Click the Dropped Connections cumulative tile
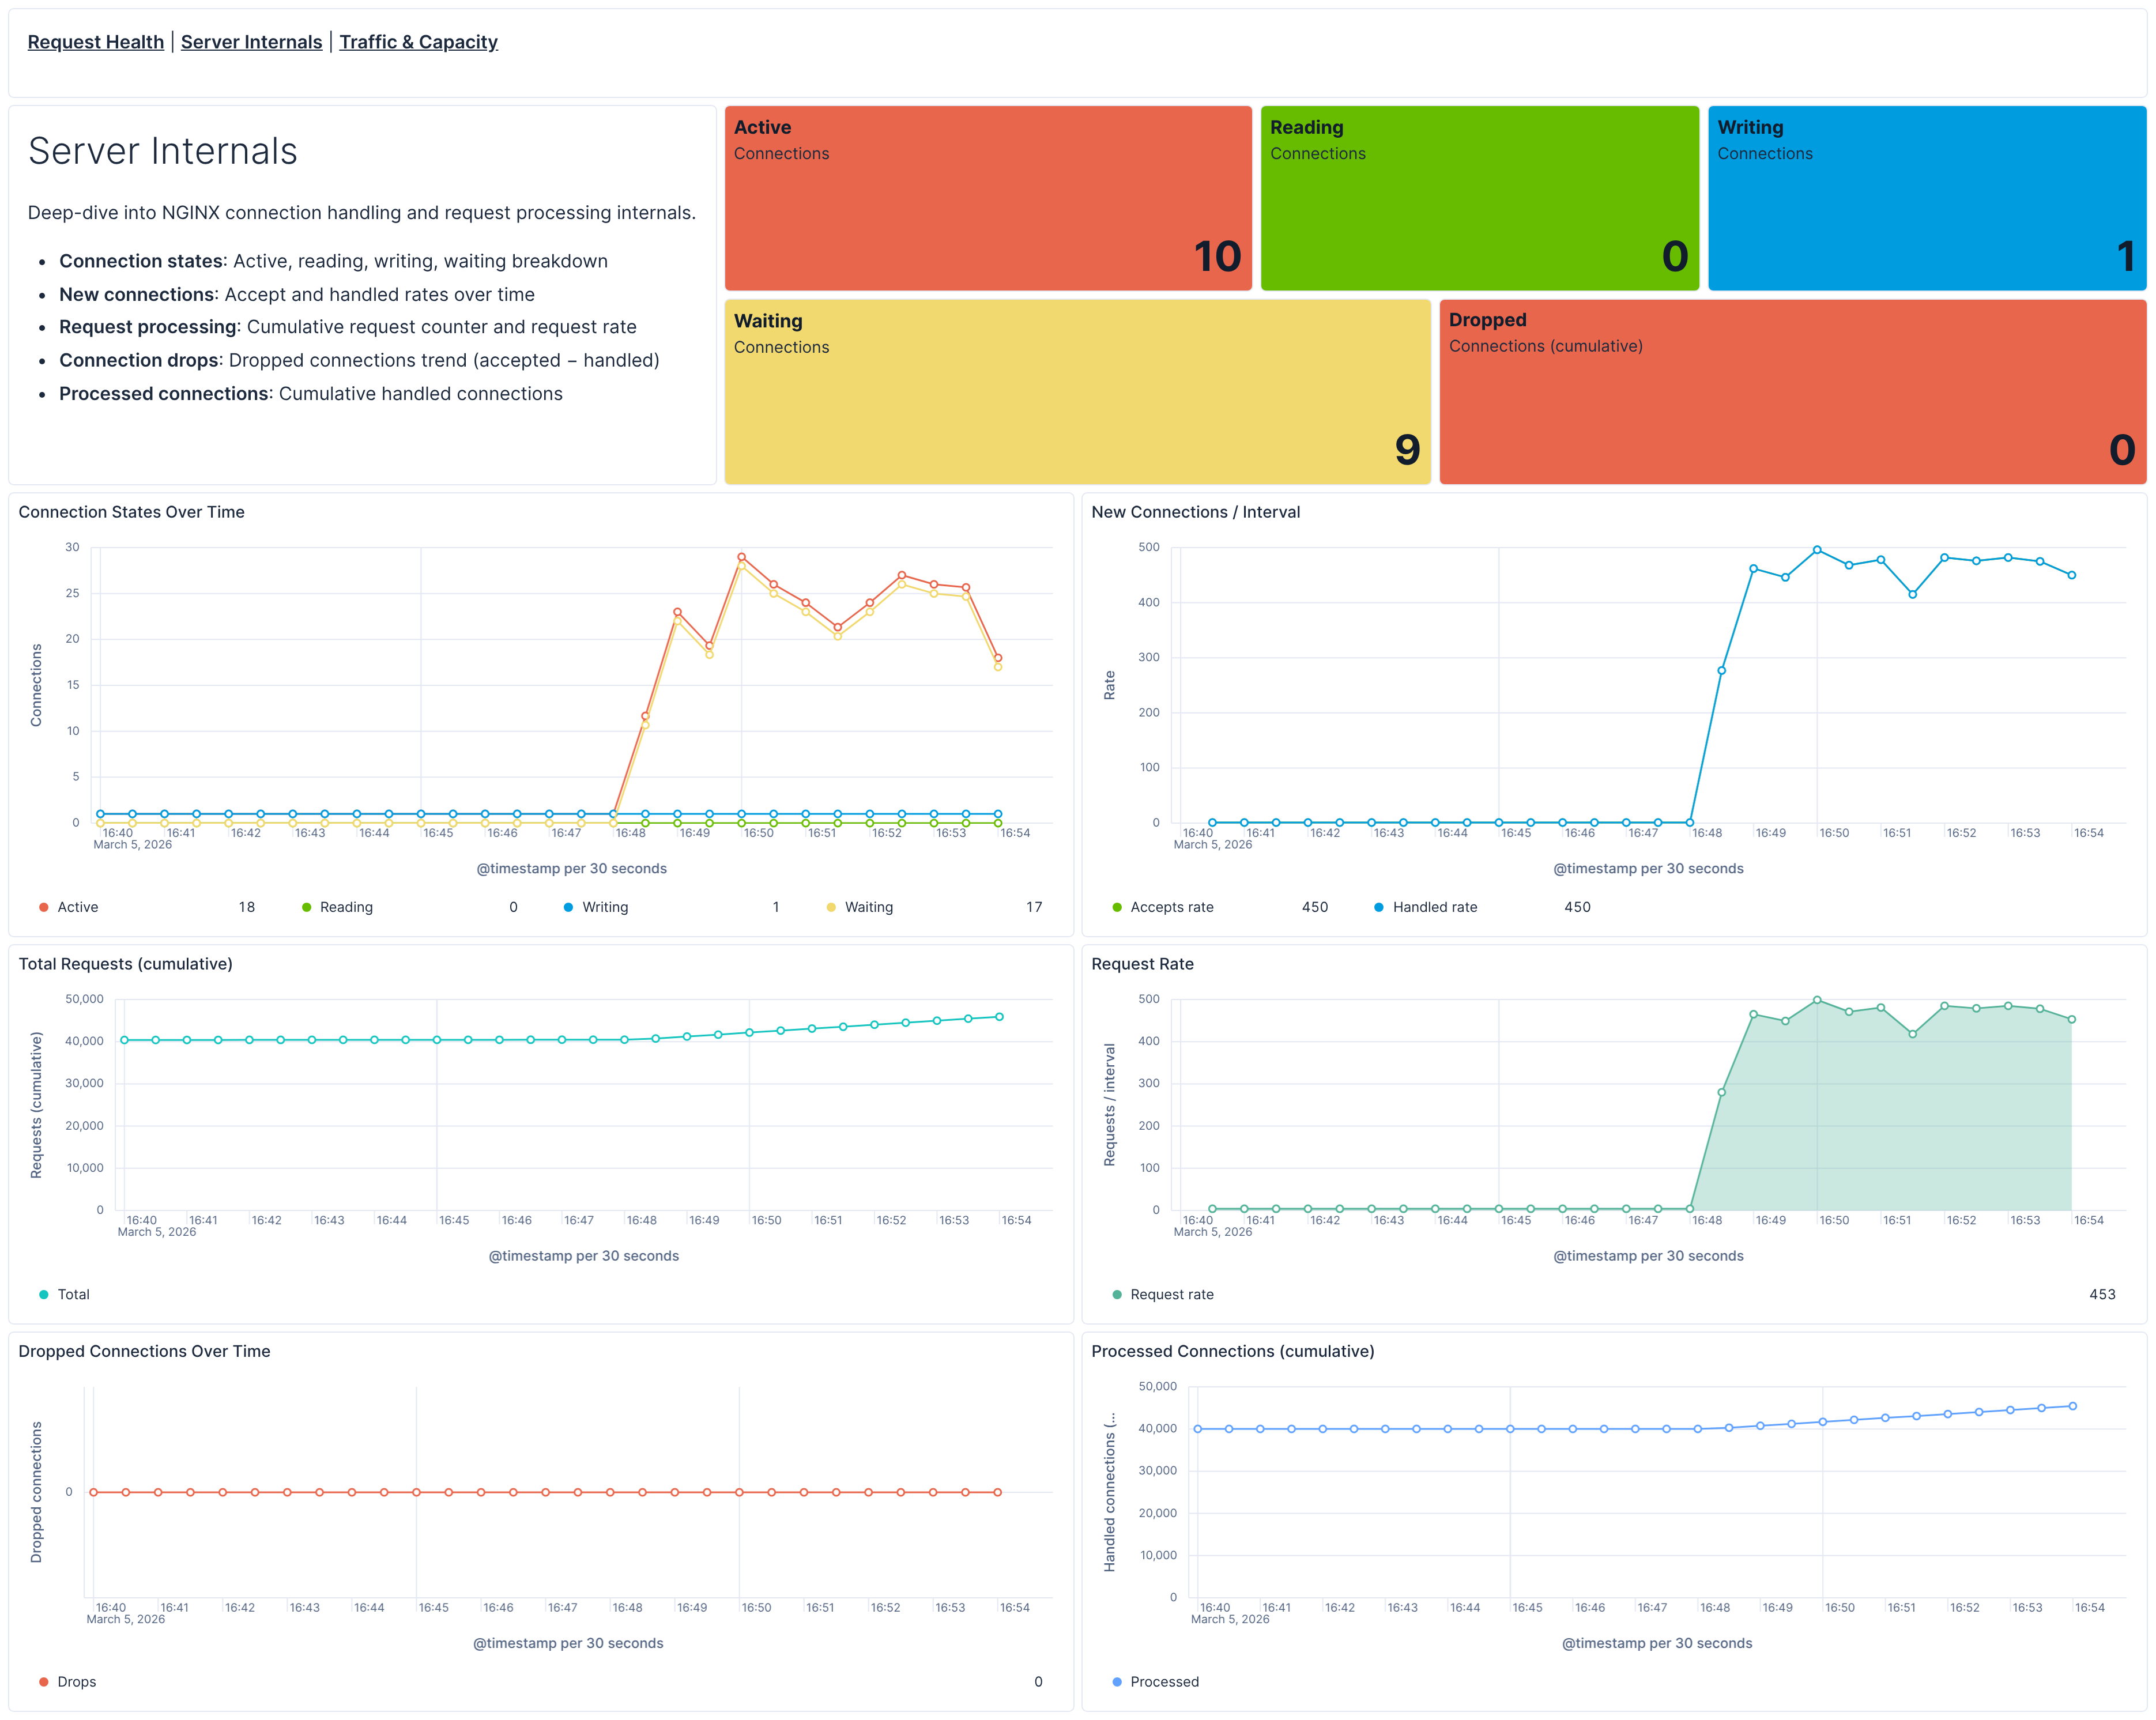 coord(1793,392)
